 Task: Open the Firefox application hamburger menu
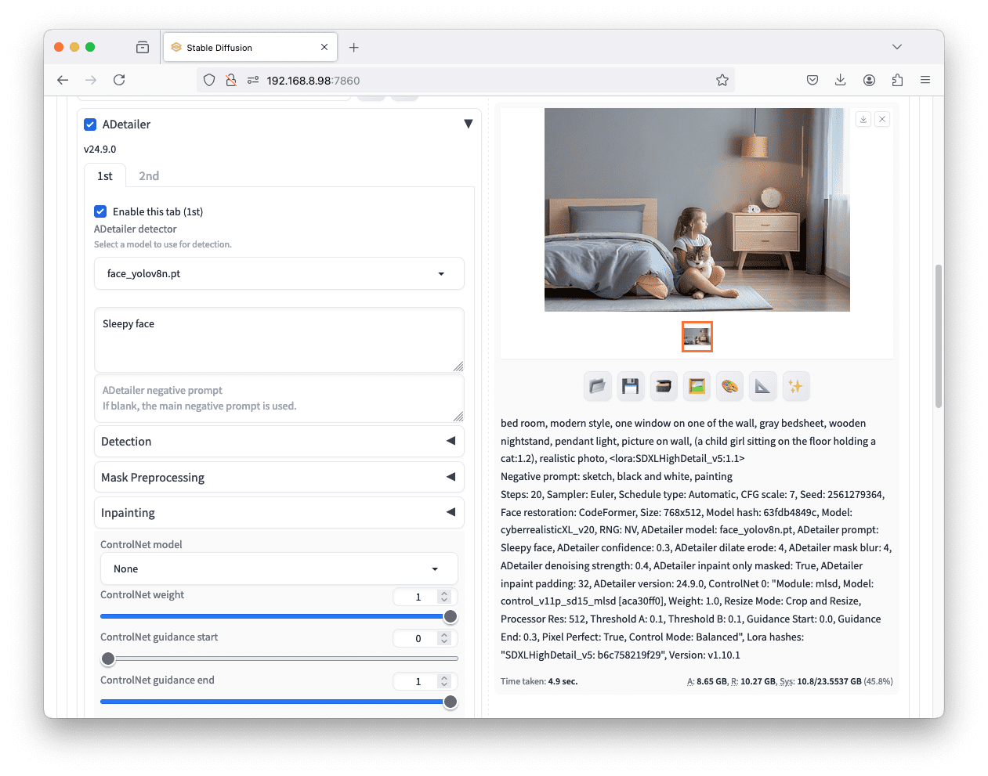(x=925, y=80)
